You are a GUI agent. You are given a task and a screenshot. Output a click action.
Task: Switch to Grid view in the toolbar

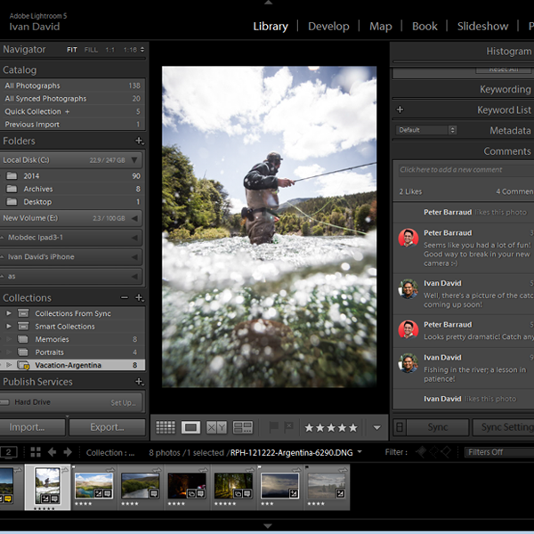click(x=165, y=427)
